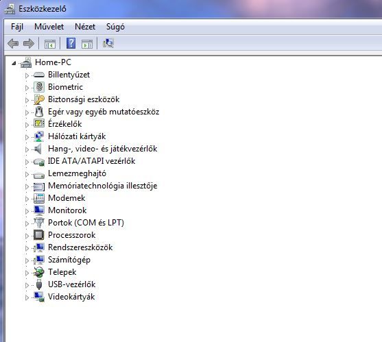Select Egér vagy egyéb mutatóeszköz label
The width and height of the screenshot is (382, 342).
[x=104, y=112]
